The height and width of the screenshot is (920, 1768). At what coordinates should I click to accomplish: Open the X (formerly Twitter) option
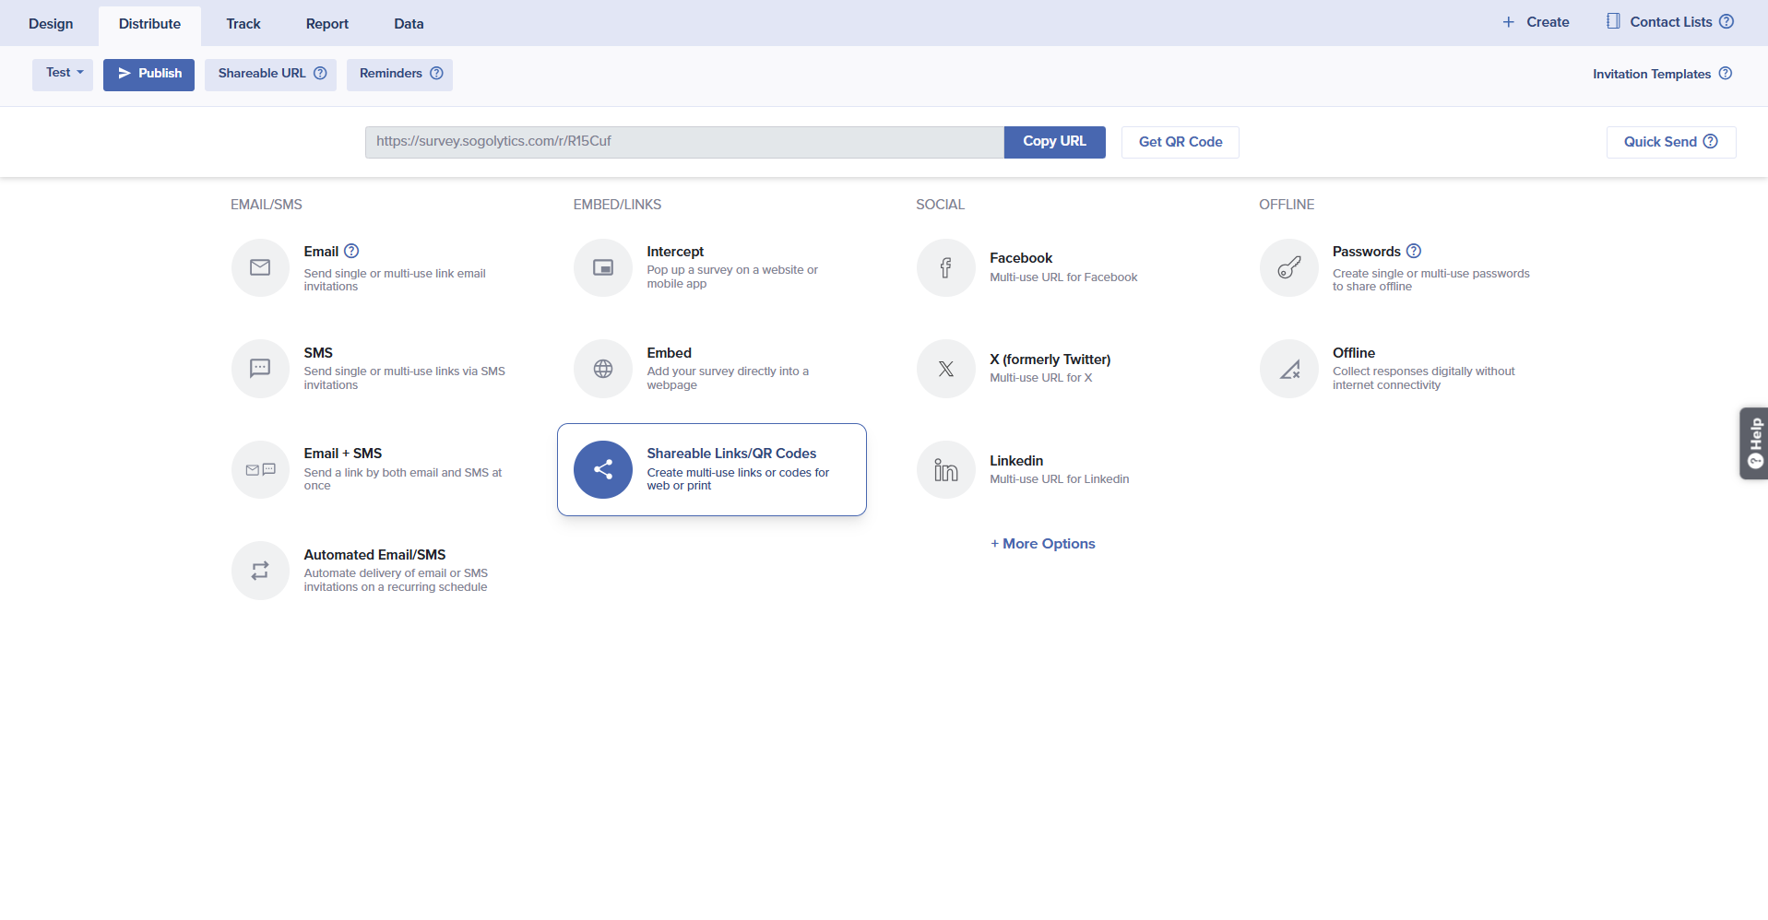pyautogui.click(x=1049, y=360)
